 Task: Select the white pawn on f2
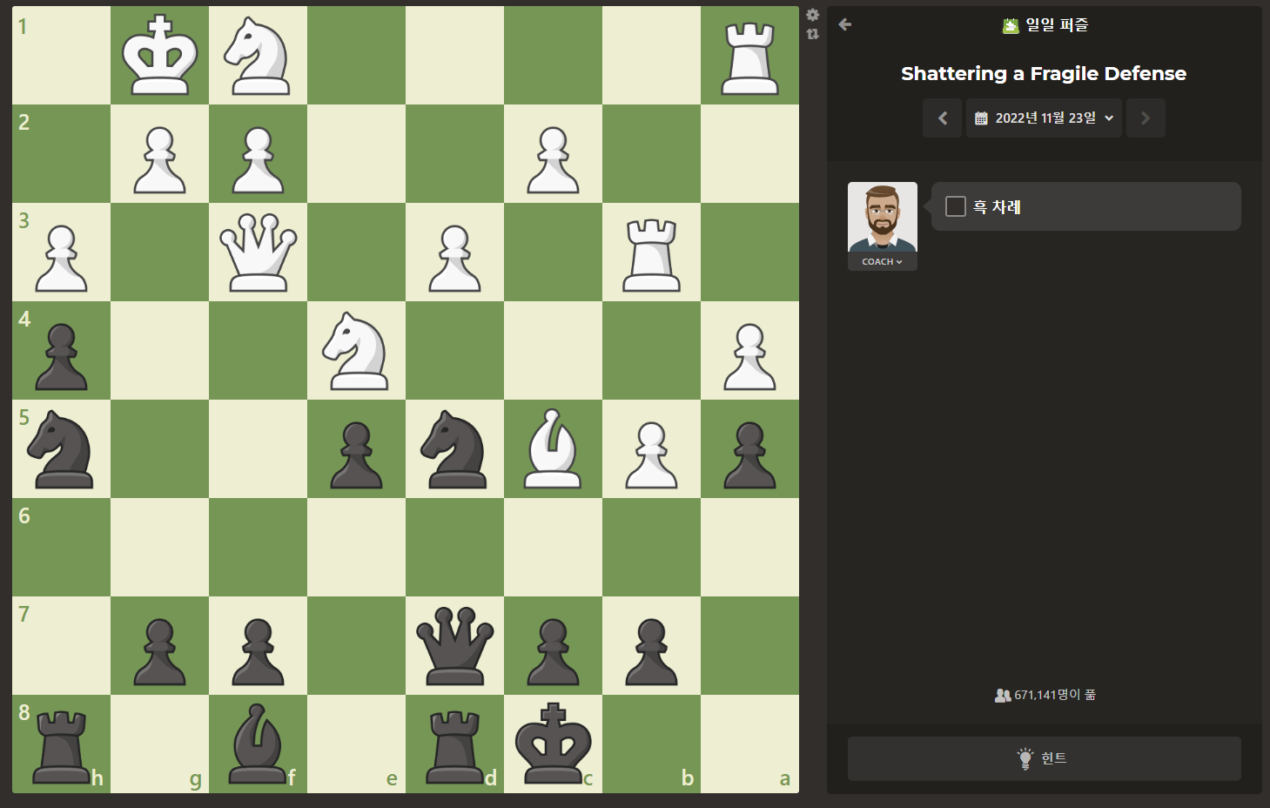259,160
